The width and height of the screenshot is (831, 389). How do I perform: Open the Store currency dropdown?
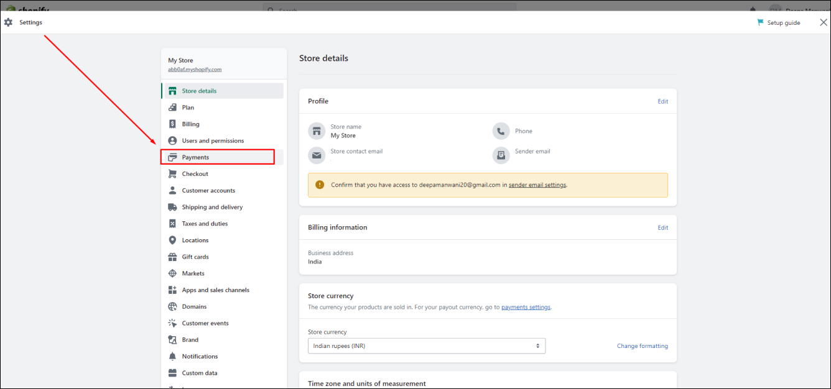click(427, 346)
